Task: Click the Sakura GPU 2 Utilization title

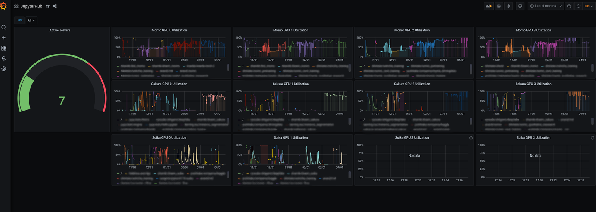Action: 412,84
